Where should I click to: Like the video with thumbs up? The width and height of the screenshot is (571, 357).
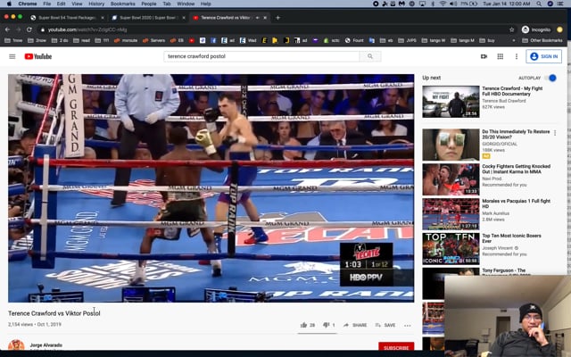[304, 325]
